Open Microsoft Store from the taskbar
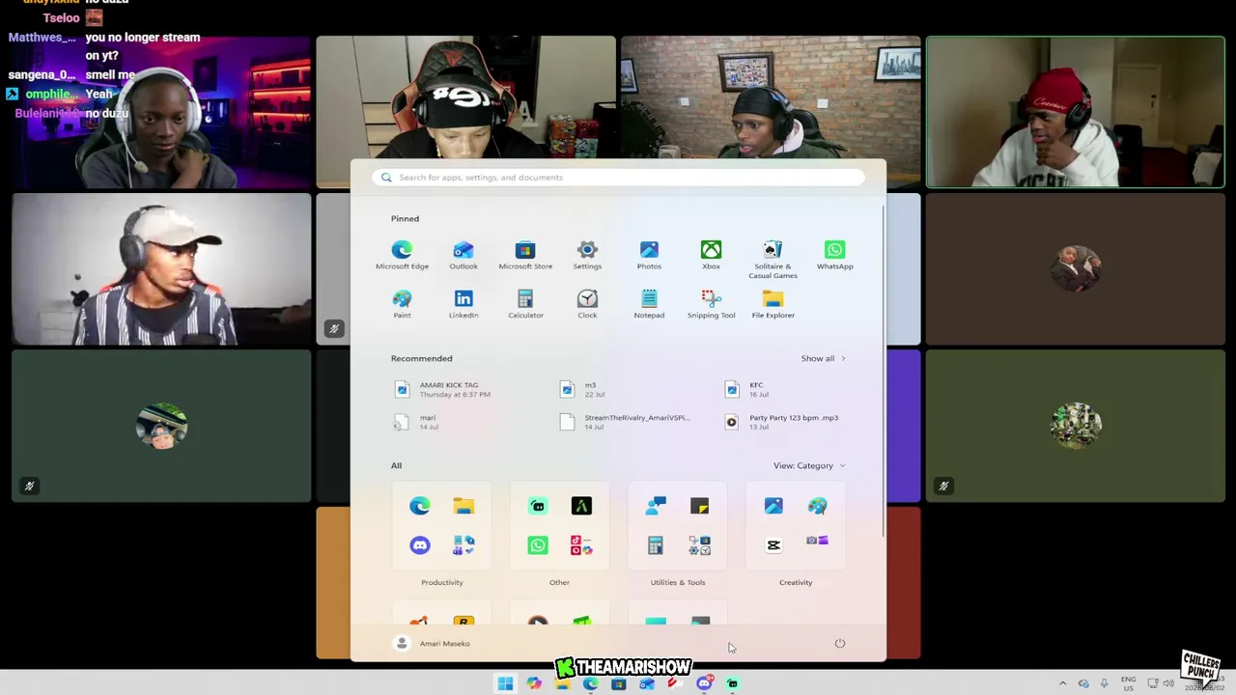 pyautogui.click(x=619, y=684)
